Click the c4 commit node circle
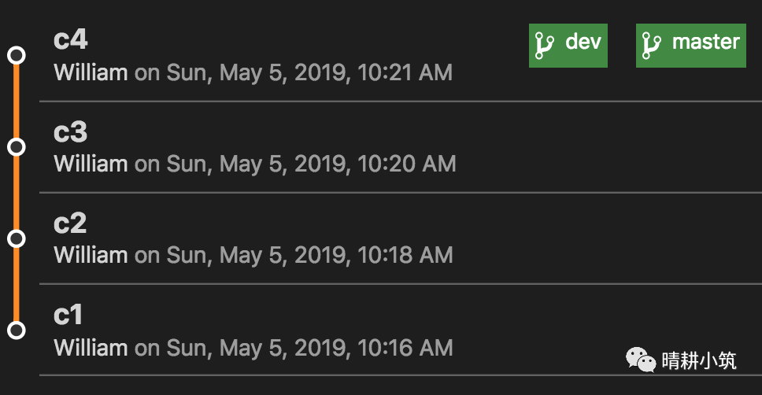 [x=16, y=55]
